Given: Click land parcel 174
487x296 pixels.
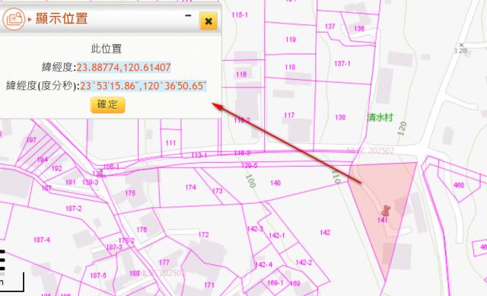Looking at the screenshot, I should [190, 187].
